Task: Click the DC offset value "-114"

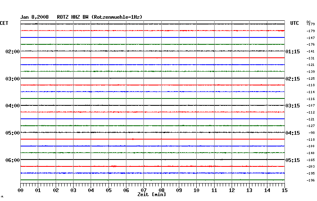Action: tap(311, 92)
